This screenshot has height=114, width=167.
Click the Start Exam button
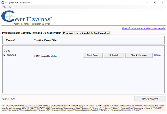[x=93, y=55]
